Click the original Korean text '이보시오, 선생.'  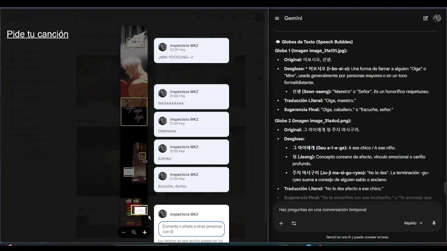317,60
